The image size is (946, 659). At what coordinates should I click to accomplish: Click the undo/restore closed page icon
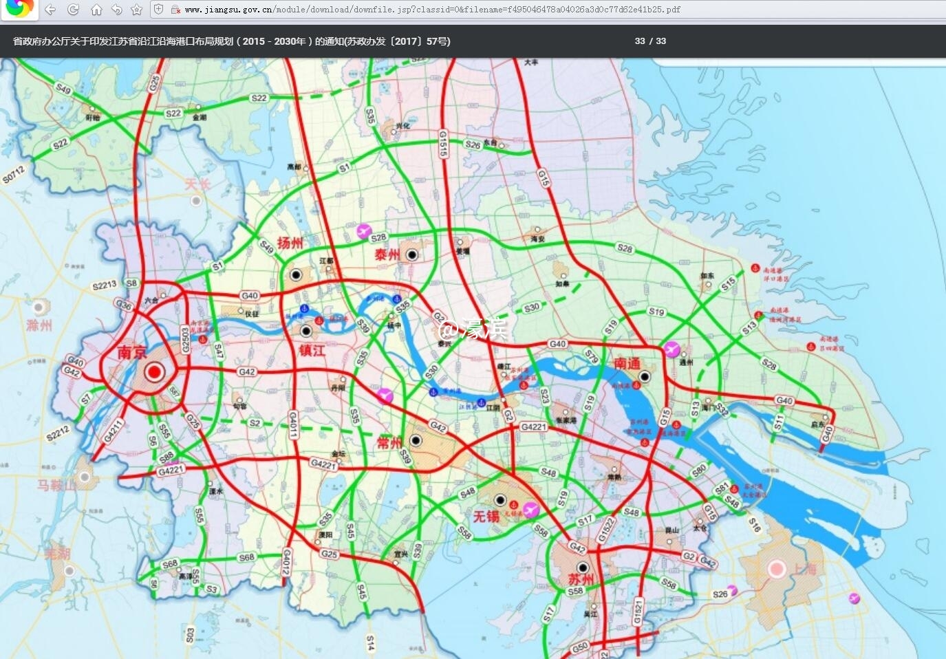(116, 10)
